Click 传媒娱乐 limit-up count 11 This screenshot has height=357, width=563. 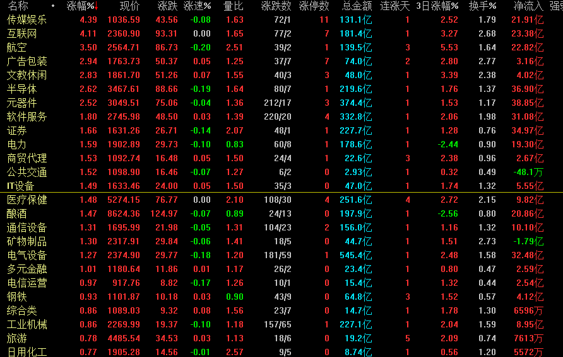[324, 20]
